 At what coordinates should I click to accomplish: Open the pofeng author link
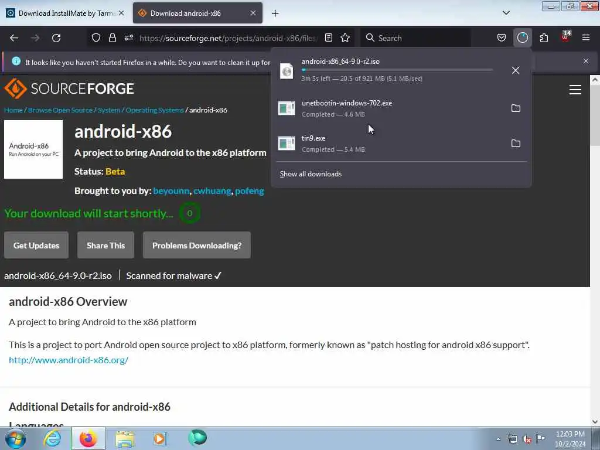tap(250, 191)
